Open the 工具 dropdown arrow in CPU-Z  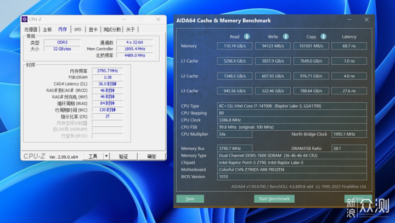pos(106,156)
